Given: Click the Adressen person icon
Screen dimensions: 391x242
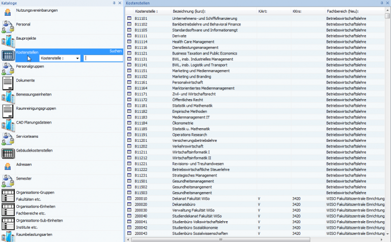Looking at the screenshot, I should coord(8,167).
